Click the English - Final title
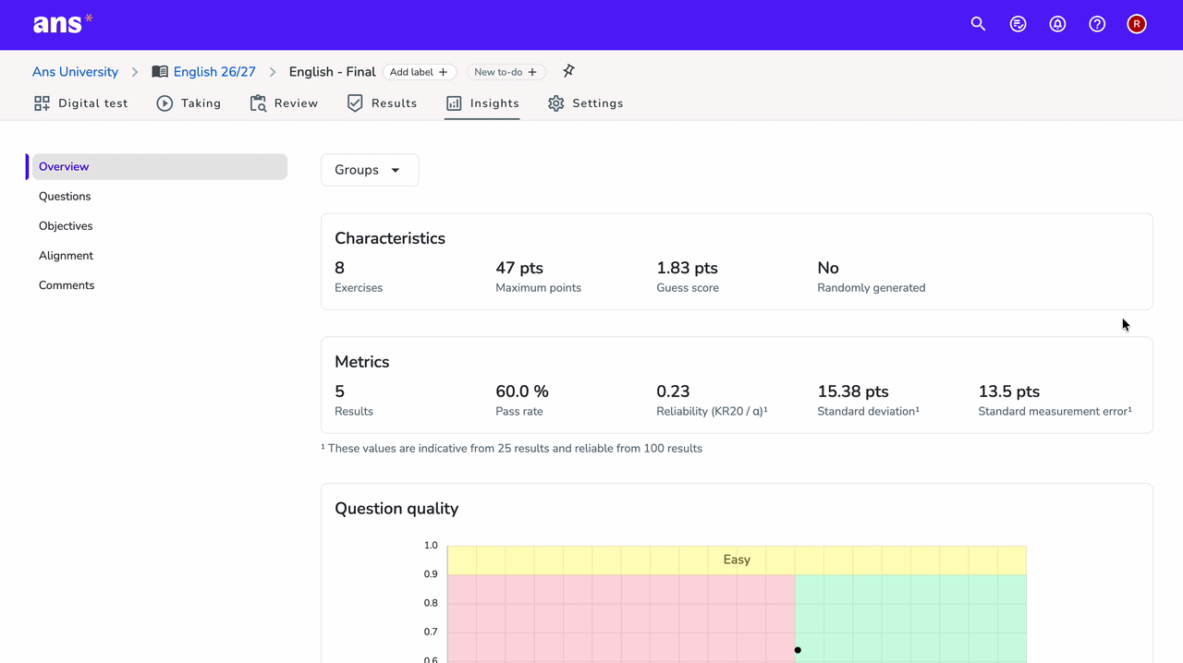The image size is (1183, 663). coord(332,72)
